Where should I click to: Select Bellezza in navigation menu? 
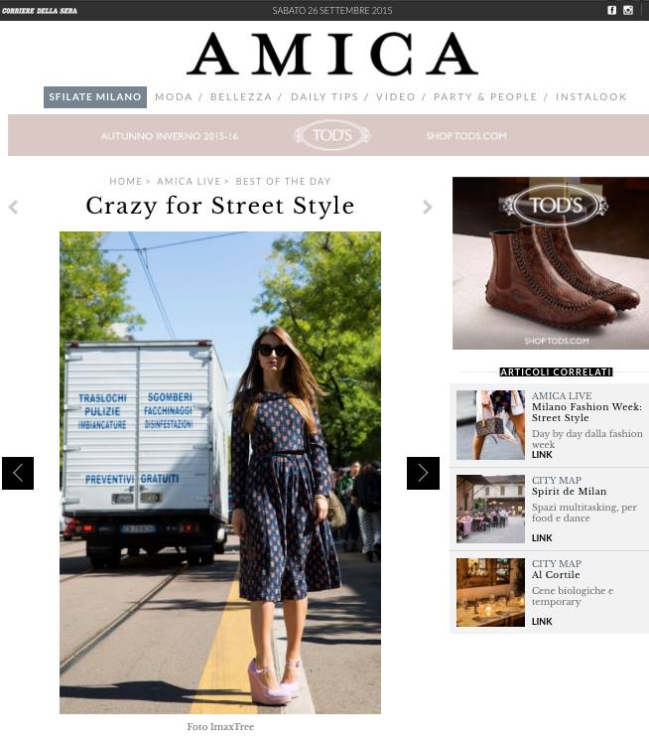tap(241, 97)
